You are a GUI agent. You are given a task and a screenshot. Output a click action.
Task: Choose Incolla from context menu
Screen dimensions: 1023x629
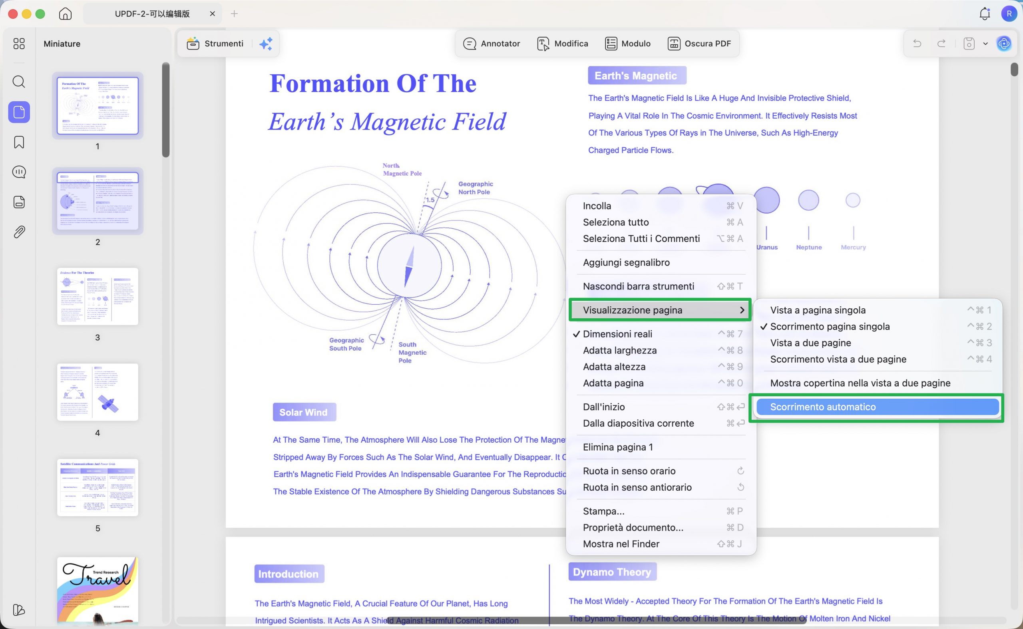pos(661,206)
